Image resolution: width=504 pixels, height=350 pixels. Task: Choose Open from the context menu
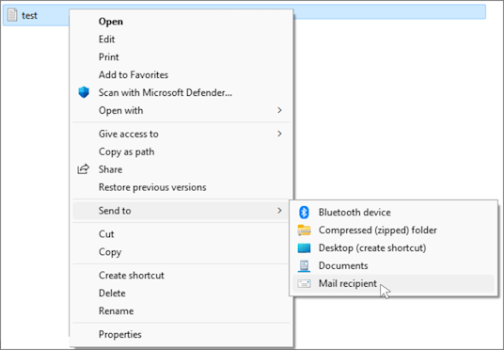(181, 22)
